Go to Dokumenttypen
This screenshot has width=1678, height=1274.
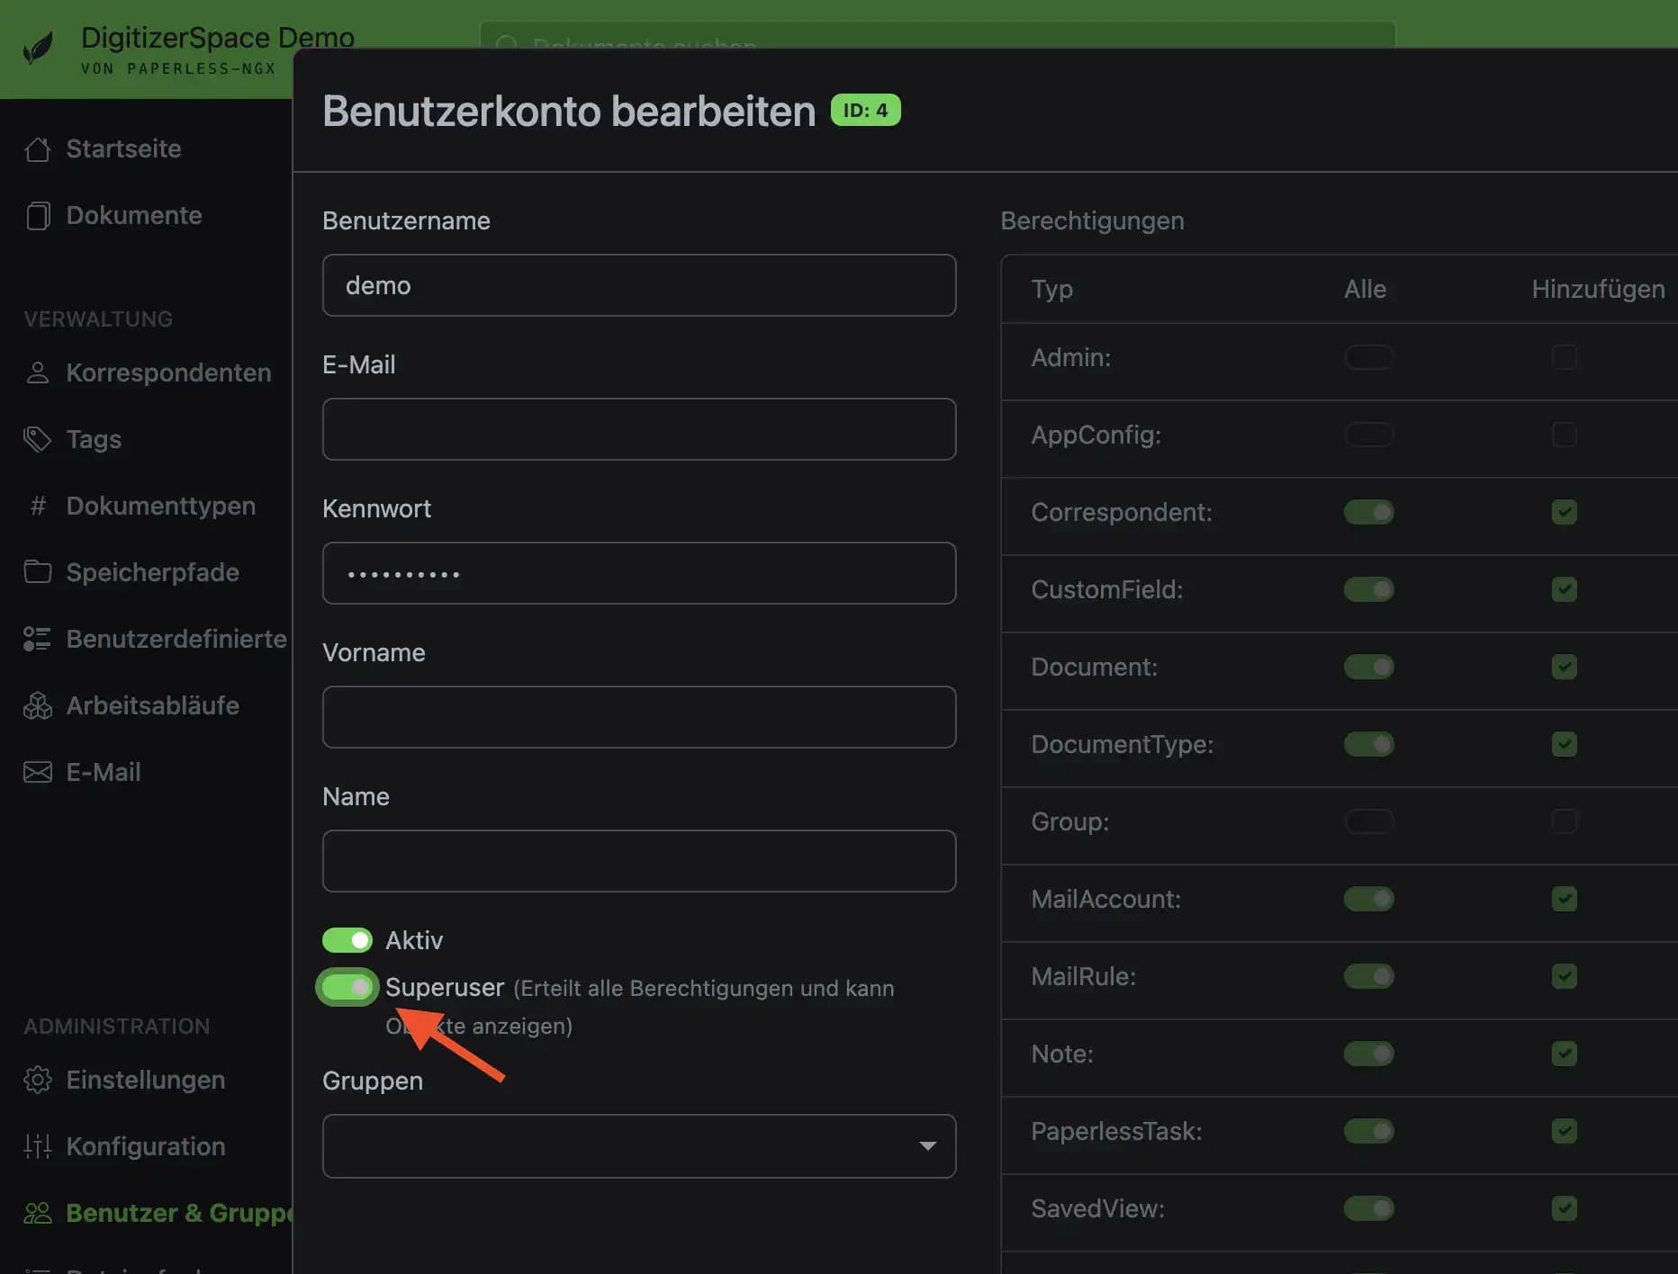point(161,506)
